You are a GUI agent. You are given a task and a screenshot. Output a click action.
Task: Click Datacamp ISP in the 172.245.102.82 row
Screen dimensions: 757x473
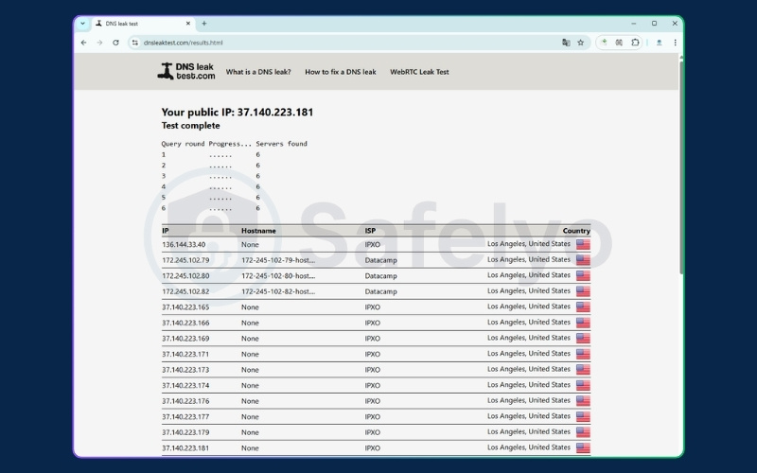(x=381, y=291)
